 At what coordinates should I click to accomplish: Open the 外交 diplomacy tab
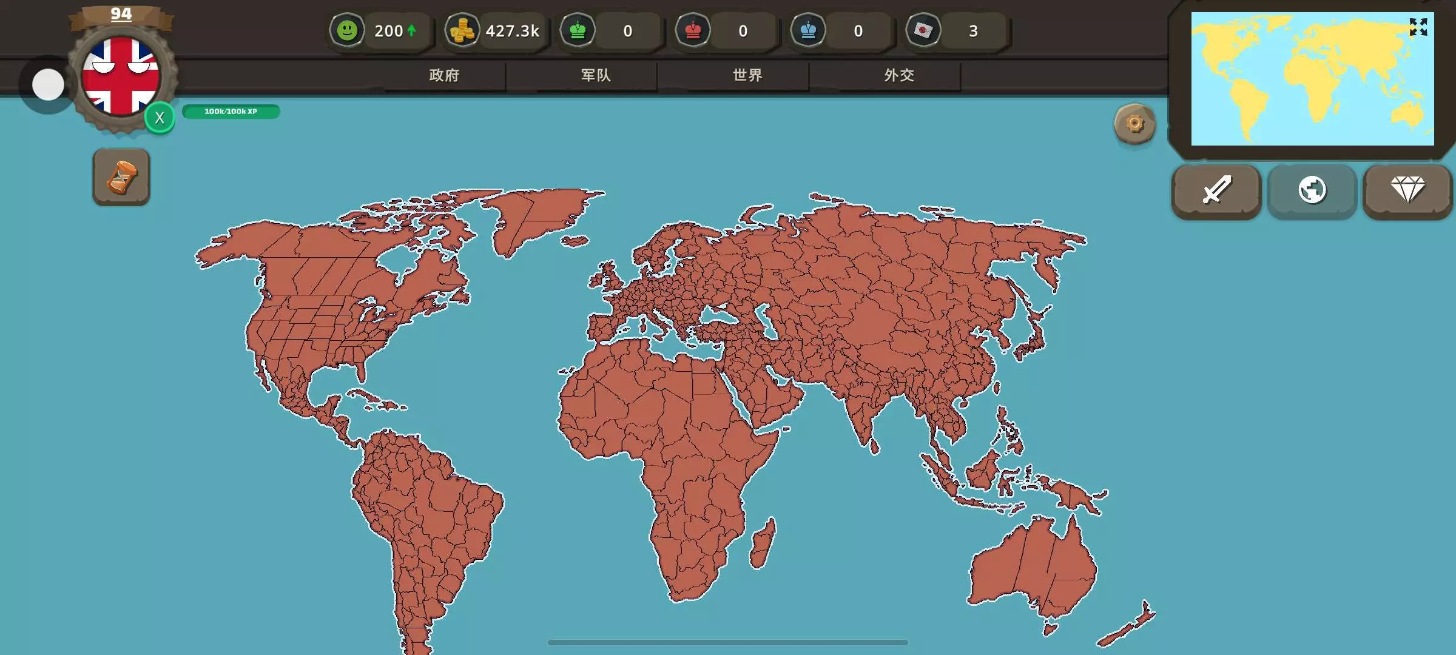(899, 75)
